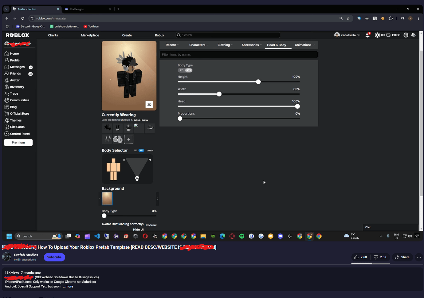Open Control Panel in the sidebar
The height and width of the screenshot is (298, 424).
pyautogui.click(x=17, y=134)
